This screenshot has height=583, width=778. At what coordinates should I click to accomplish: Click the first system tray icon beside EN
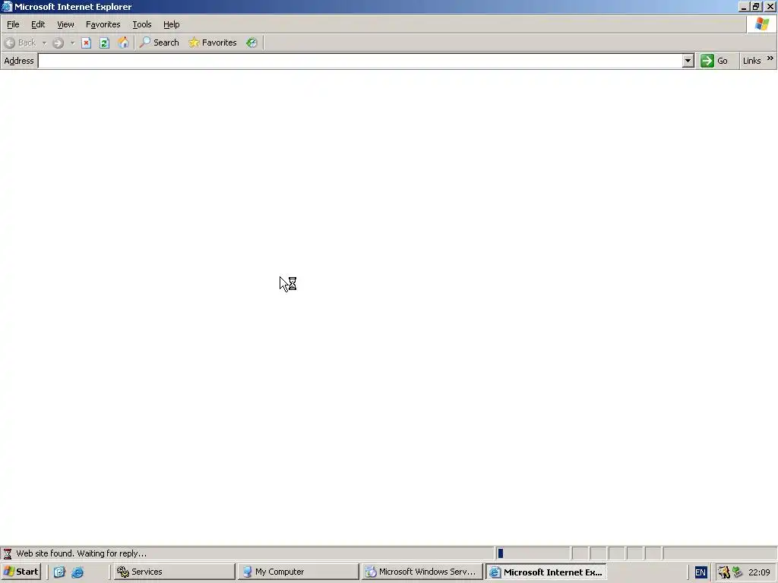(724, 572)
